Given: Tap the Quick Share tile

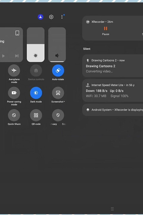Looking at the screenshot, I should point(14,115).
